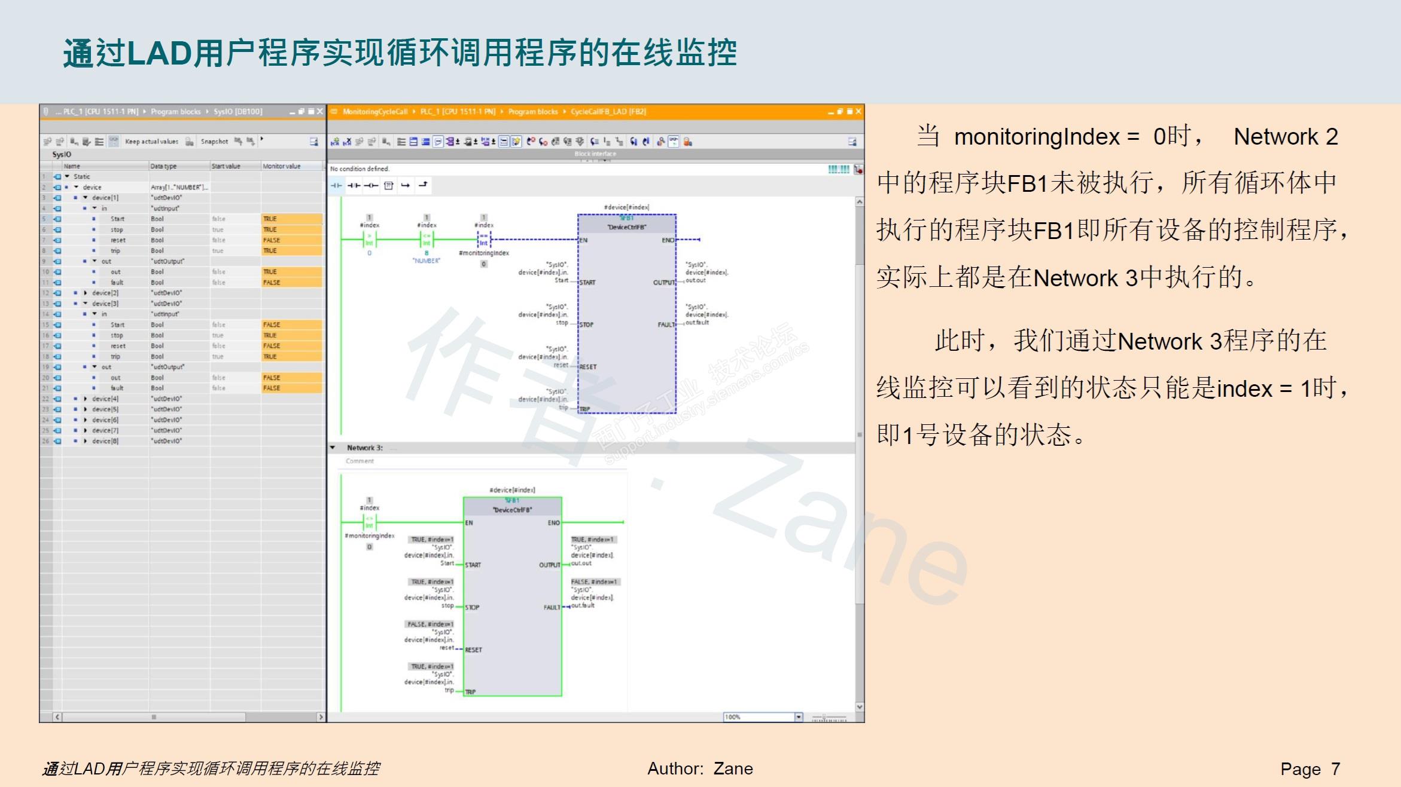
Task: Insert a normally open contact
Action: click(336, 185)
